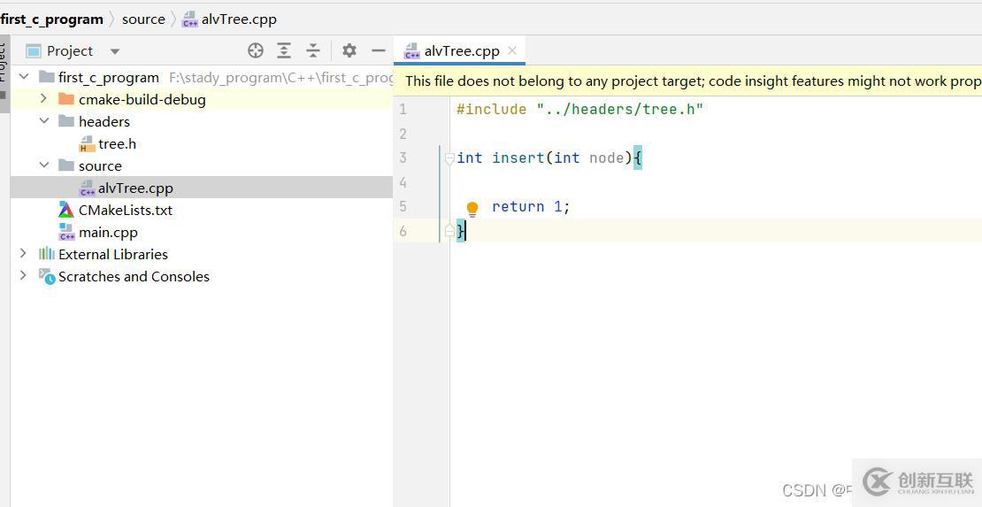The image size is (982, 507).
Task: Hide the Project tool window with minus icon
Action: click(x=379, y=51)
